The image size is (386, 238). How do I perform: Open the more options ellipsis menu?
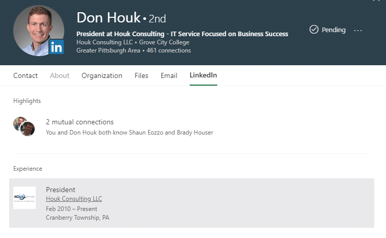pos(358,31)
